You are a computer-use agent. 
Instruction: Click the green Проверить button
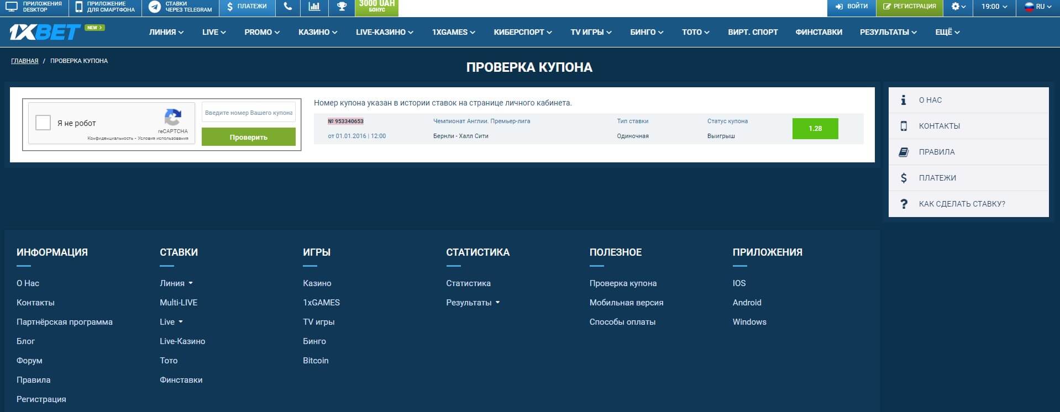point(249,137)
